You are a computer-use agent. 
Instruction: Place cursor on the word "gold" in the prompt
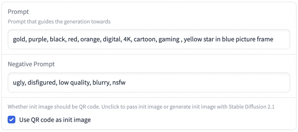tap(19, 39)
